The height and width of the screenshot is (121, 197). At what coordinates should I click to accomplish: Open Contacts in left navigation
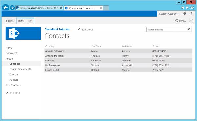pos(14,64)
